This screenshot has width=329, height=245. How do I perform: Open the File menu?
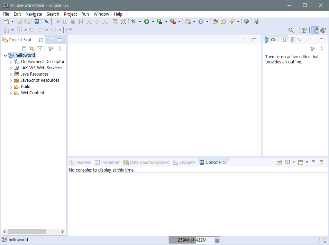6,14
